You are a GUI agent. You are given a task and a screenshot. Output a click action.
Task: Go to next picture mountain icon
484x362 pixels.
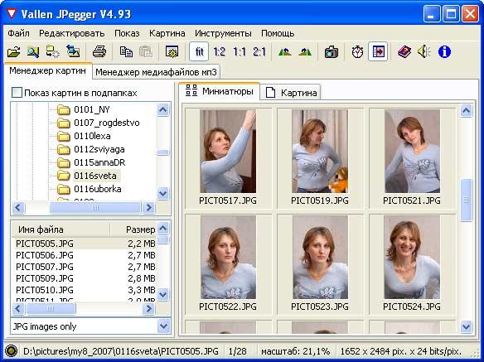[x=305, y=51]
